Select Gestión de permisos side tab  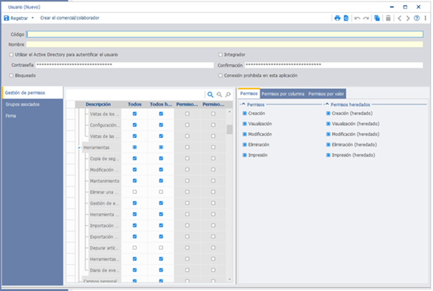click(32, 93)
